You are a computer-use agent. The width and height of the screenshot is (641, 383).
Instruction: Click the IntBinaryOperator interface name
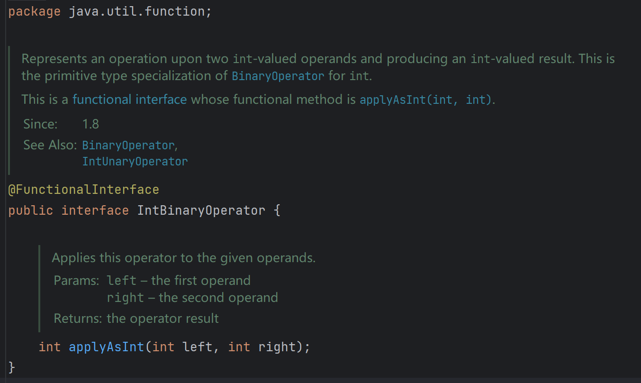[x=201, y=210]
